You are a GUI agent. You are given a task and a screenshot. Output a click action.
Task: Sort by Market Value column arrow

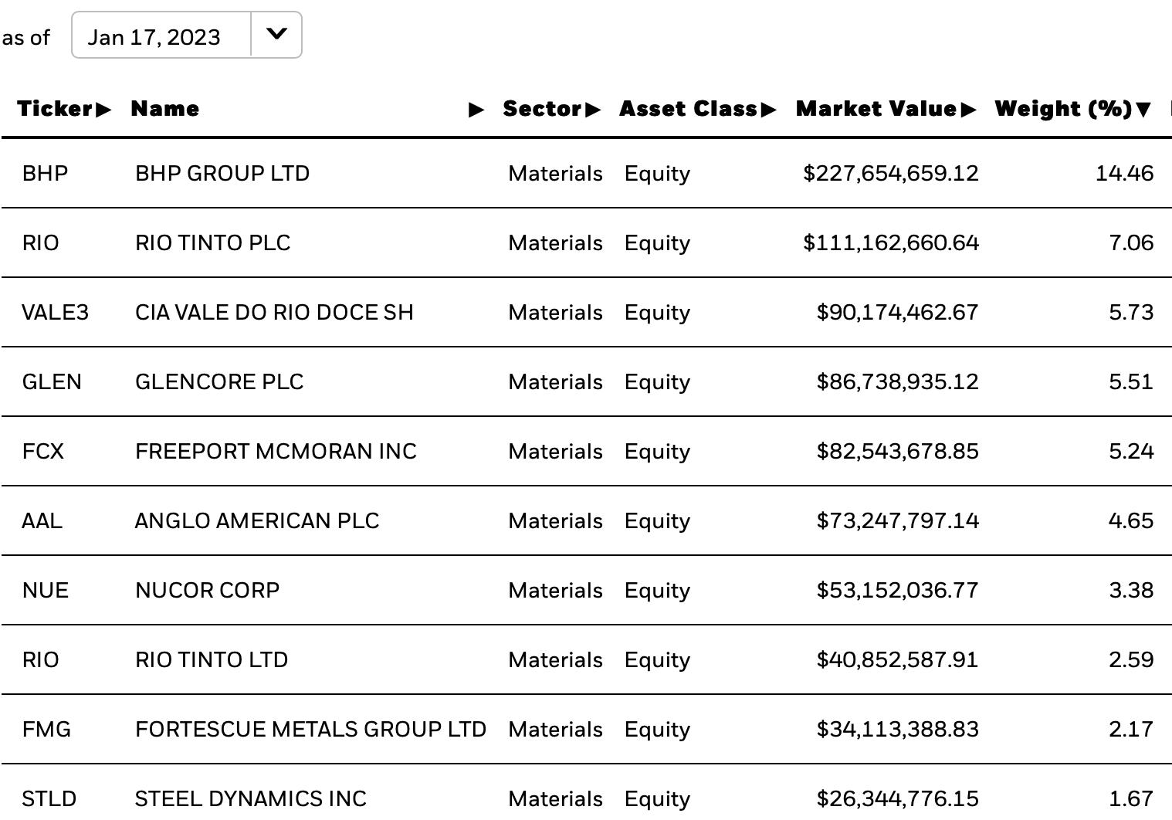968,110
